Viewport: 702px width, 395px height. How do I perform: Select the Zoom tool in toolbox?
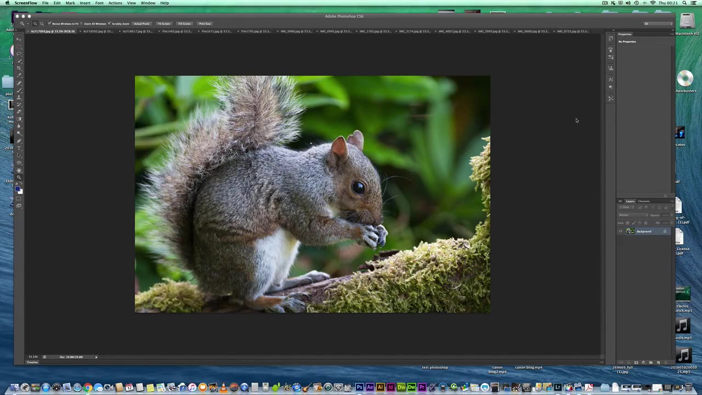click(19, 177)
